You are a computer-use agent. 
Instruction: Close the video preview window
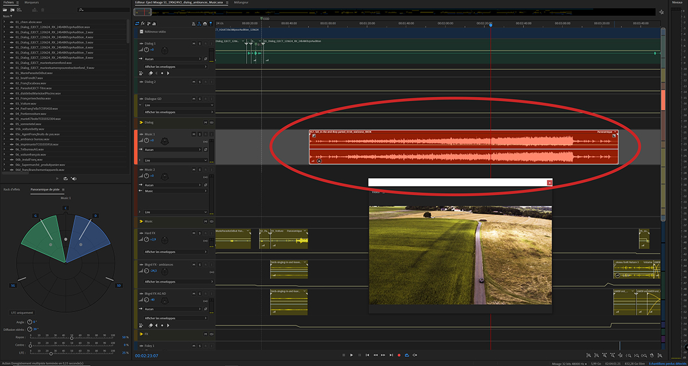point(549,182)
